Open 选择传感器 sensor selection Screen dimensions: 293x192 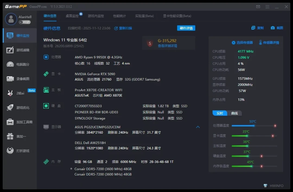coord(242,42)
